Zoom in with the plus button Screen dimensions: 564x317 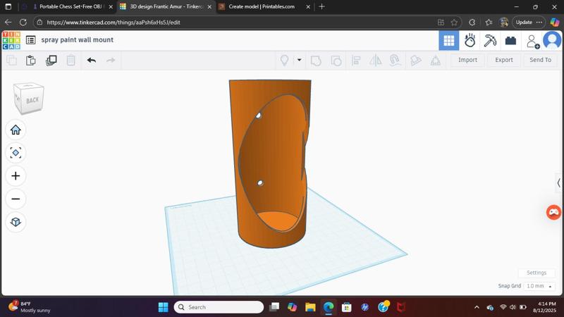coord(16,176)
